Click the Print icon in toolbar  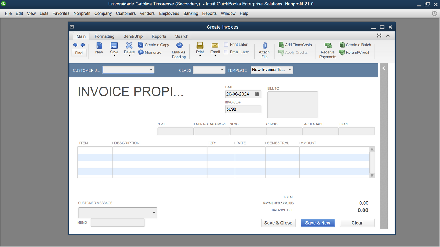[x=200, y=46]
